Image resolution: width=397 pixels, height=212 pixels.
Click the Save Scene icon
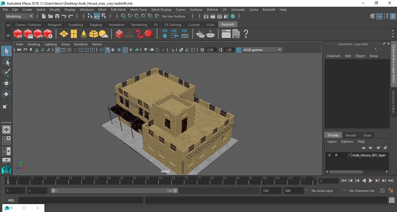57,16
